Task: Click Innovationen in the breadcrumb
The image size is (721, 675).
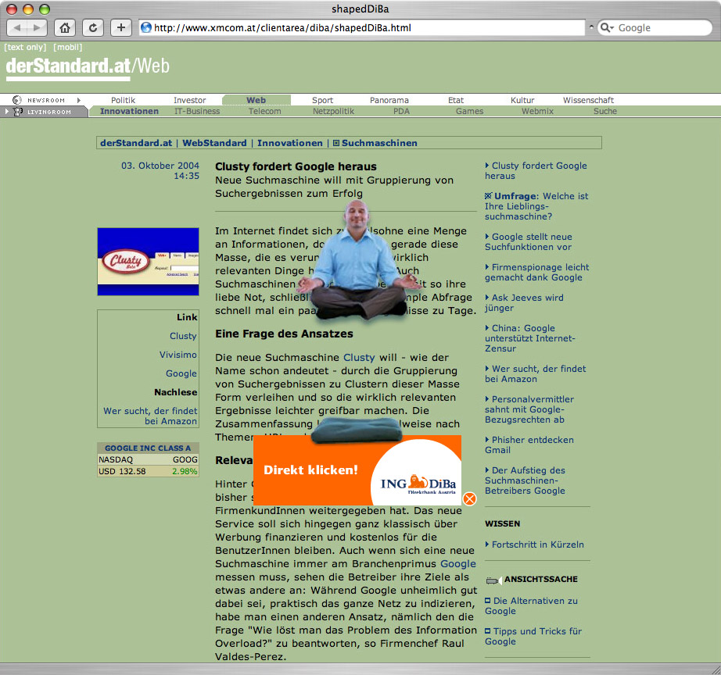Action: [289, 143]
